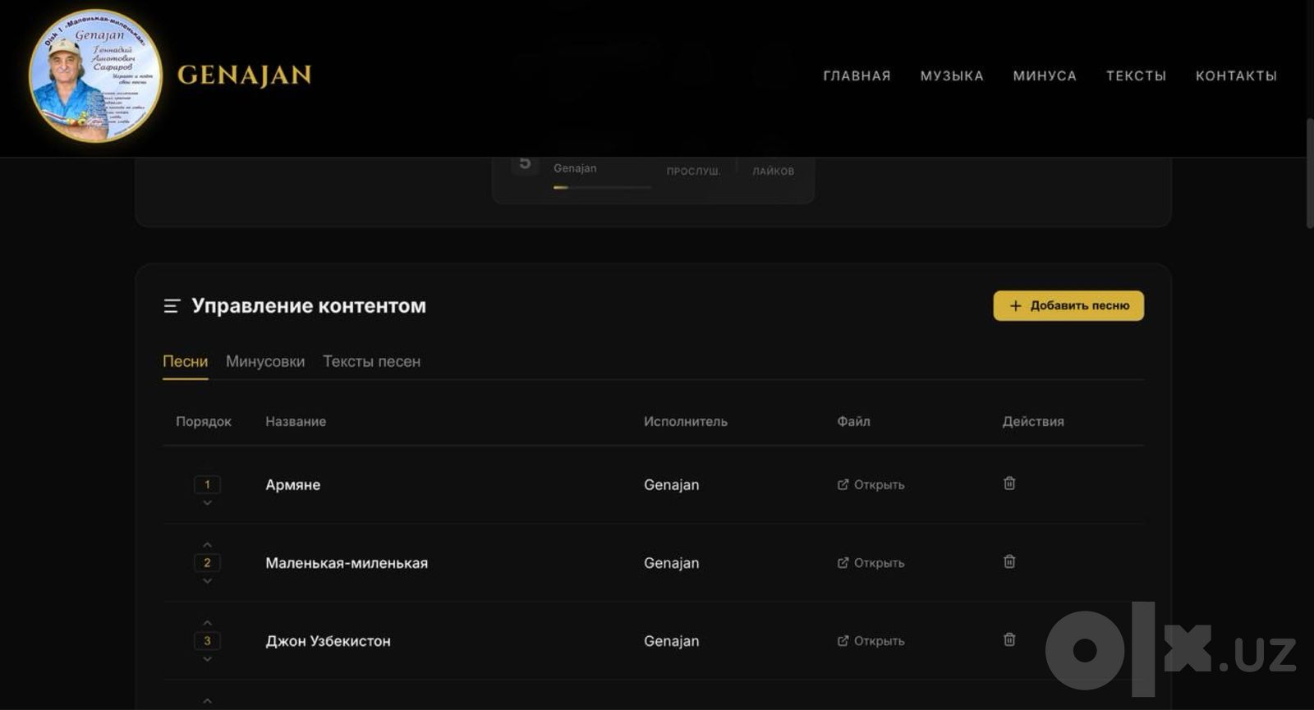Open the Тексты navigation item
This screenshot has width=1314, height=710.
(1136, 76)
